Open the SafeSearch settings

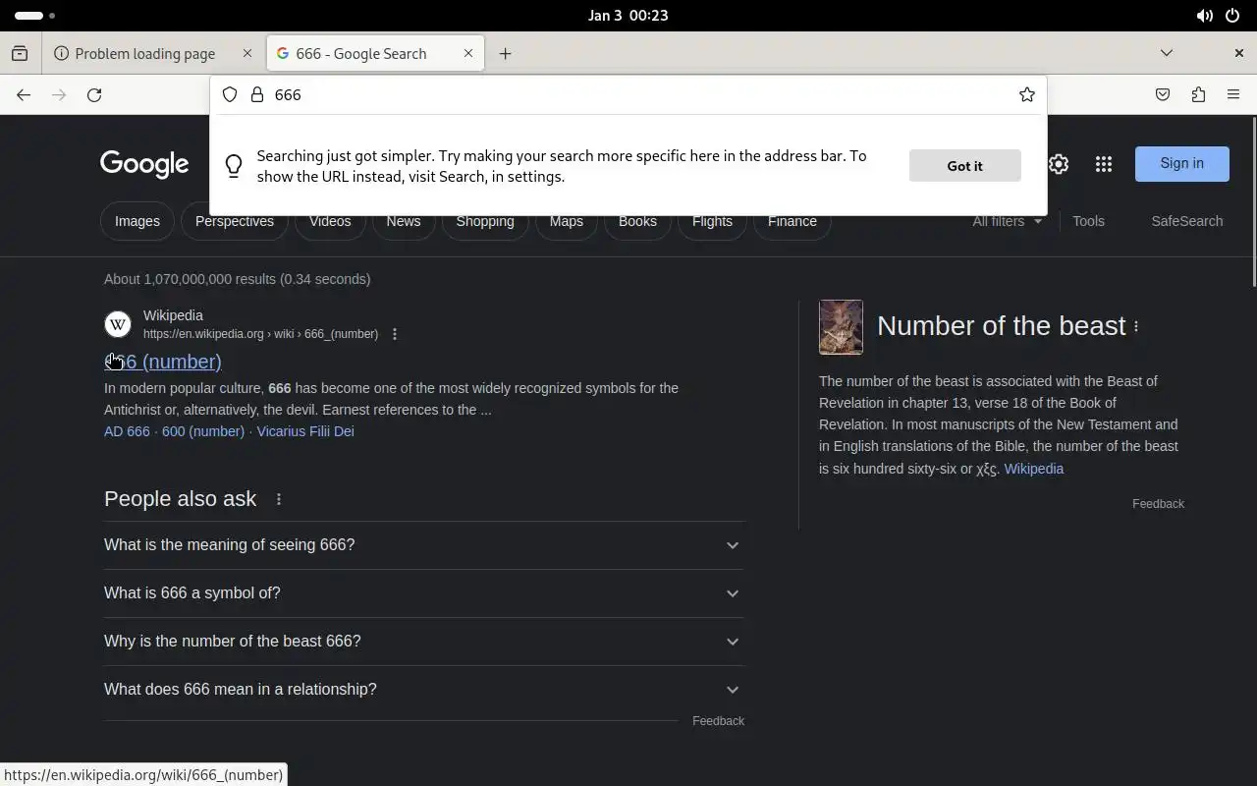click(x=1187, y=221)
